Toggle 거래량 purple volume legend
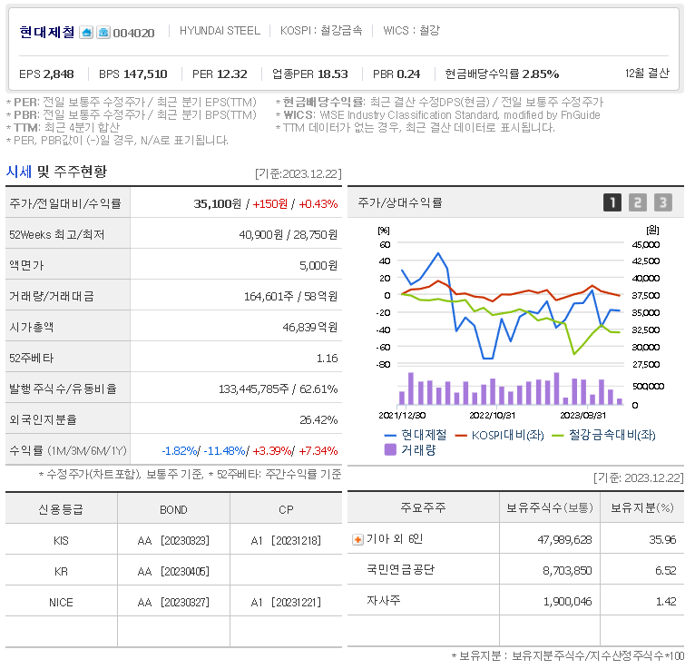695x669 pixels. (410, 450)
